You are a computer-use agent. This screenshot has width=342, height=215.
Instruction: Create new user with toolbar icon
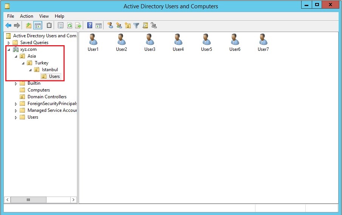(x=110, y=25)
